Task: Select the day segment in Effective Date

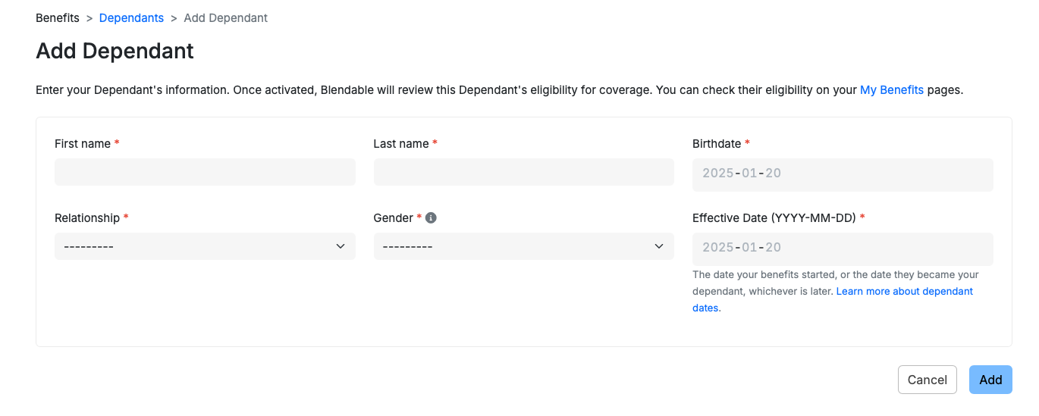Action: (773, 247)
